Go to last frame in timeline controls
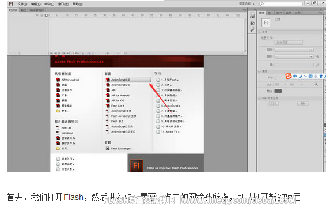The image size is (326, 211). pos(68,54)
